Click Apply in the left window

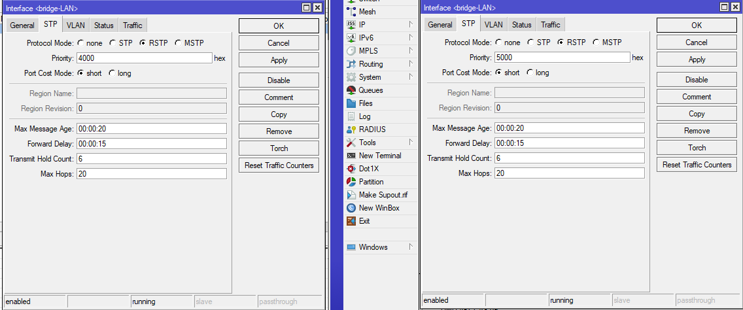coord(279,60)
